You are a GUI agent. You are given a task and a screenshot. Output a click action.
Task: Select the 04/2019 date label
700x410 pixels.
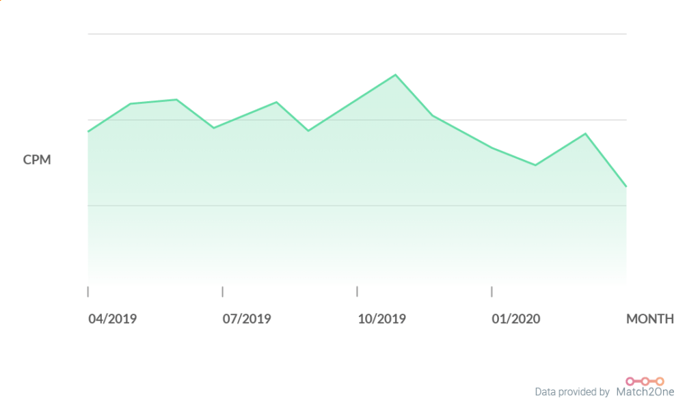click(x=113, y=319)
